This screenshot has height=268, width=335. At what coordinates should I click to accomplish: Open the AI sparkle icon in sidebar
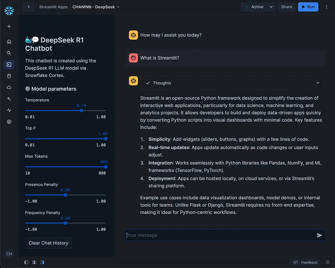click(9, 99)
